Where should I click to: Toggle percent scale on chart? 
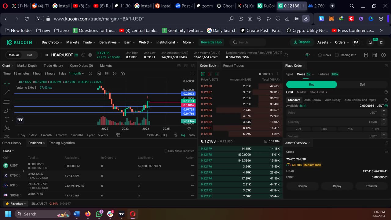tap(176, 135)
